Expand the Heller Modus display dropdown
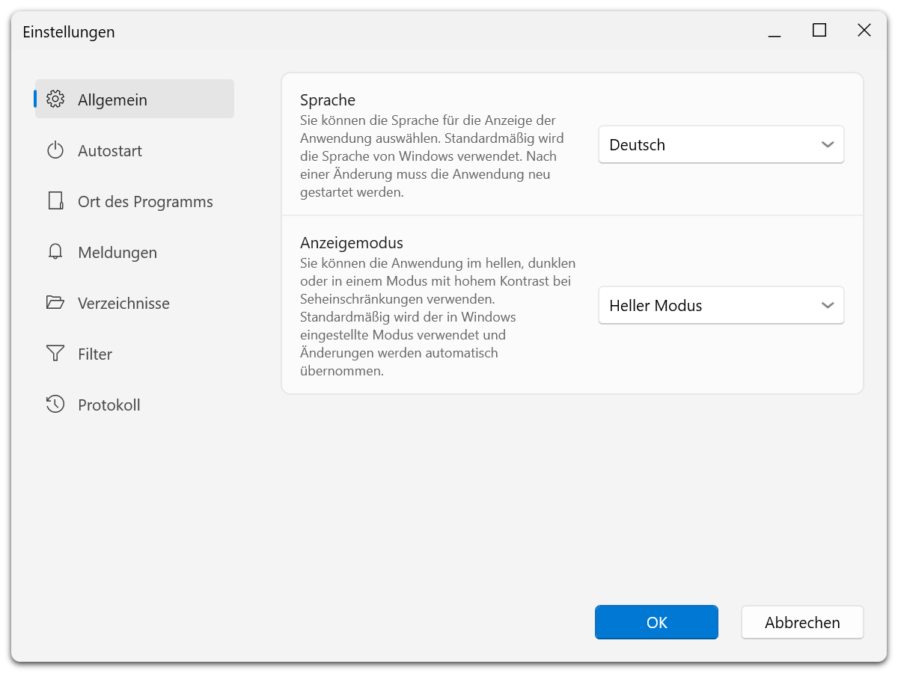The height and width of the screenshot is (673, 898). pyautogui.click(x=721, y=305)
